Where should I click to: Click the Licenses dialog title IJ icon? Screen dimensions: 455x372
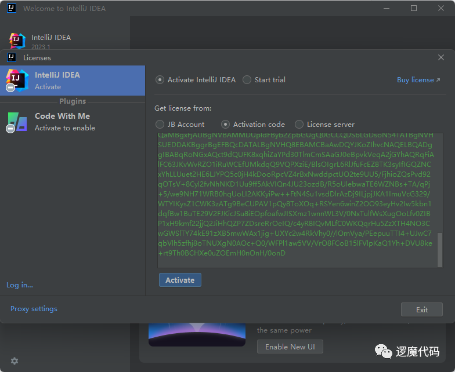[12, 57]
